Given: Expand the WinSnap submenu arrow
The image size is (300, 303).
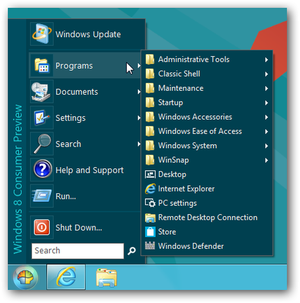Looking at the screenshot, I should [x=267, y=160].
